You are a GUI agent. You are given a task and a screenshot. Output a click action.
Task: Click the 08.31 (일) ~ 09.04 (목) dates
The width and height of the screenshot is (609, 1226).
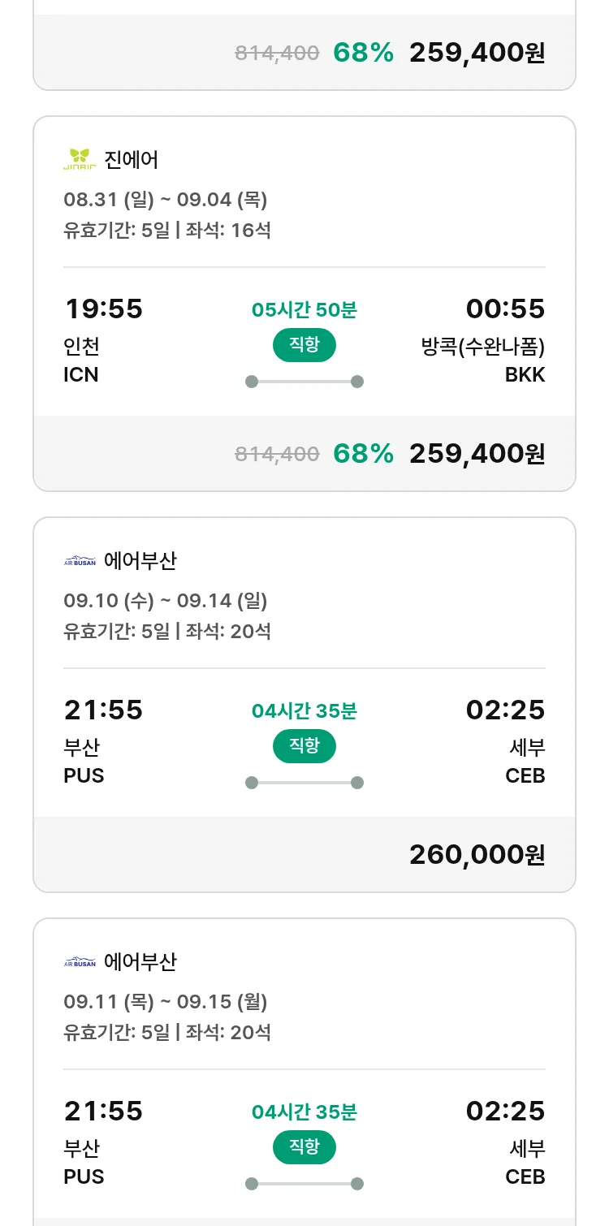pyautogui.click(x=166, y=200)
